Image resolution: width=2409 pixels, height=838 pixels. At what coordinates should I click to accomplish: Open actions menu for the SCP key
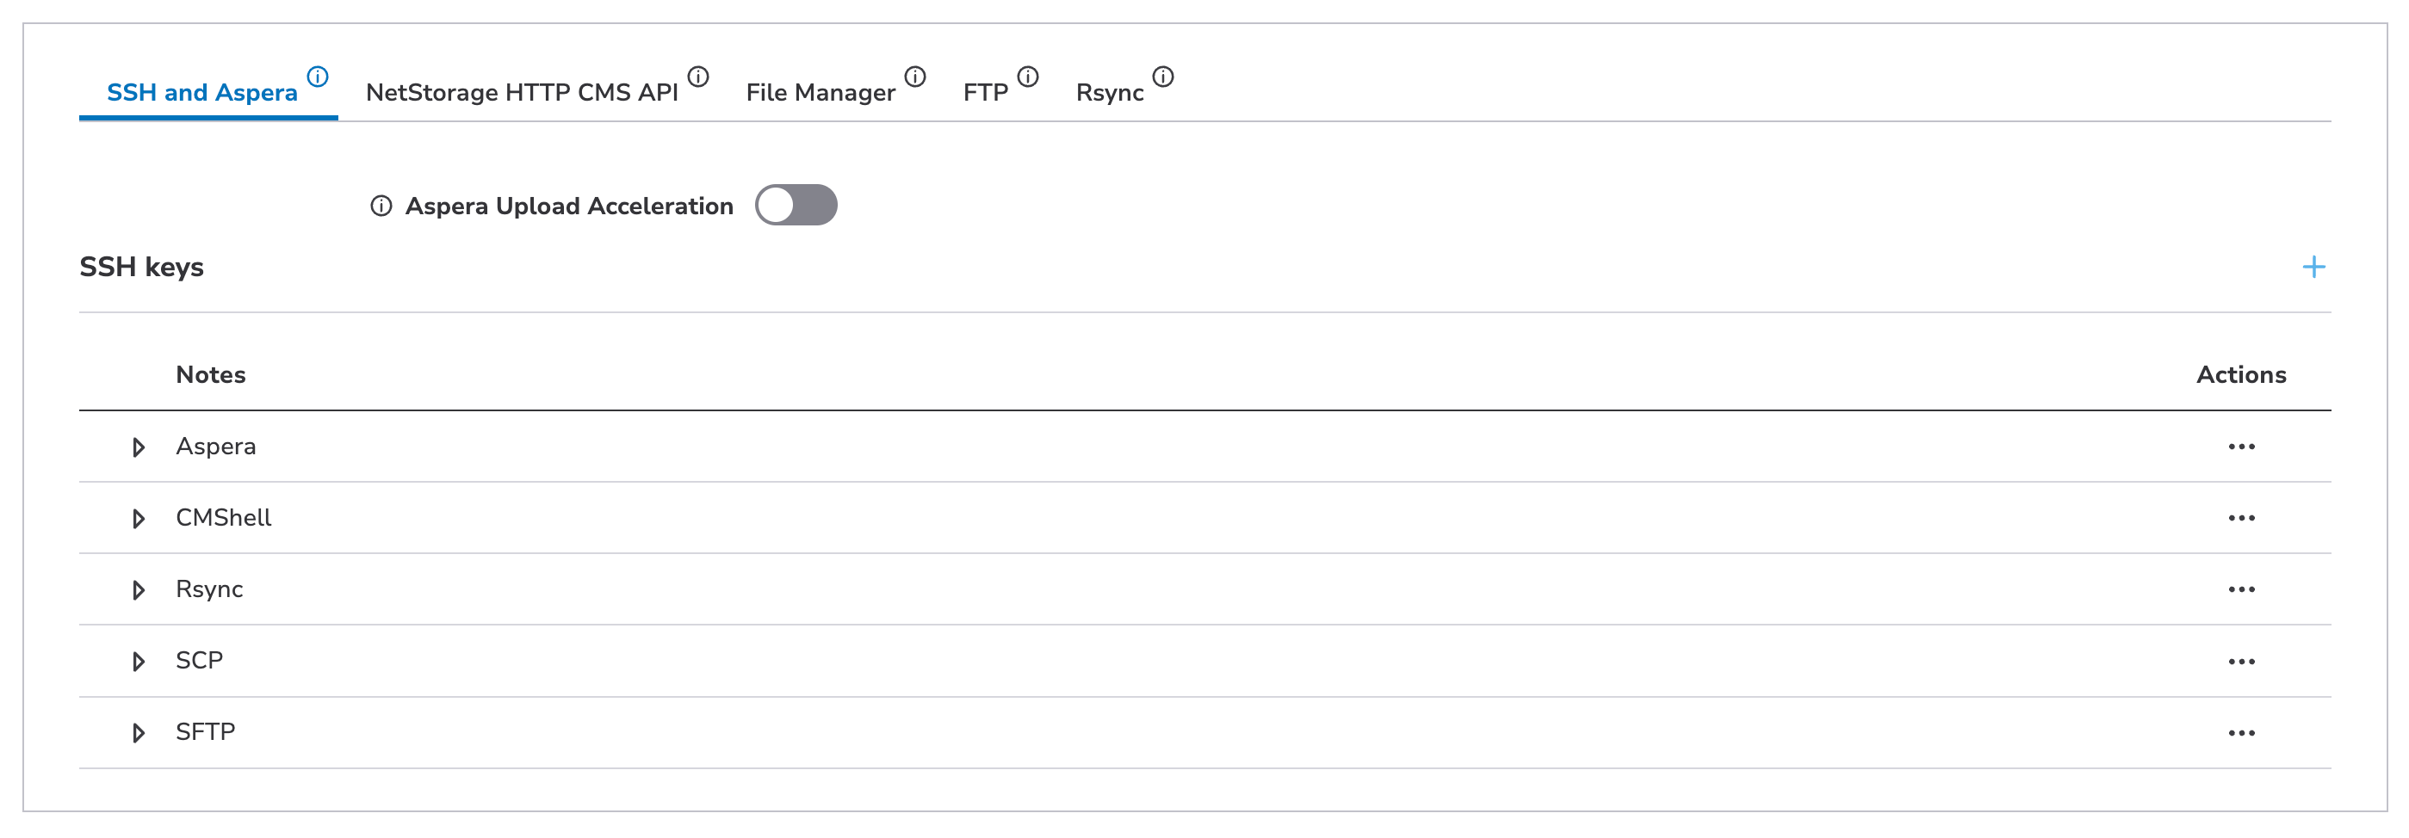(x=2240, y=662)
